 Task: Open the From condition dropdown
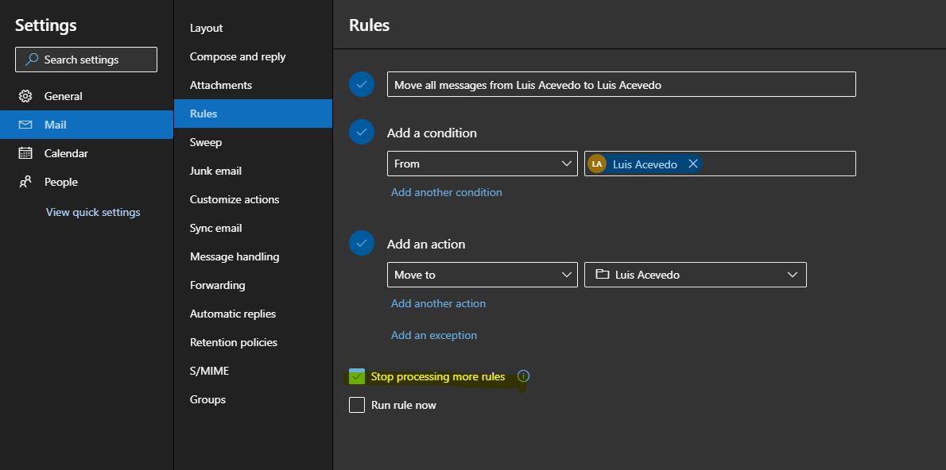(x=482, y=164)
